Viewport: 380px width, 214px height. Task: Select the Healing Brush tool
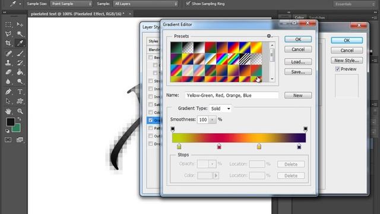coord(8,53)
